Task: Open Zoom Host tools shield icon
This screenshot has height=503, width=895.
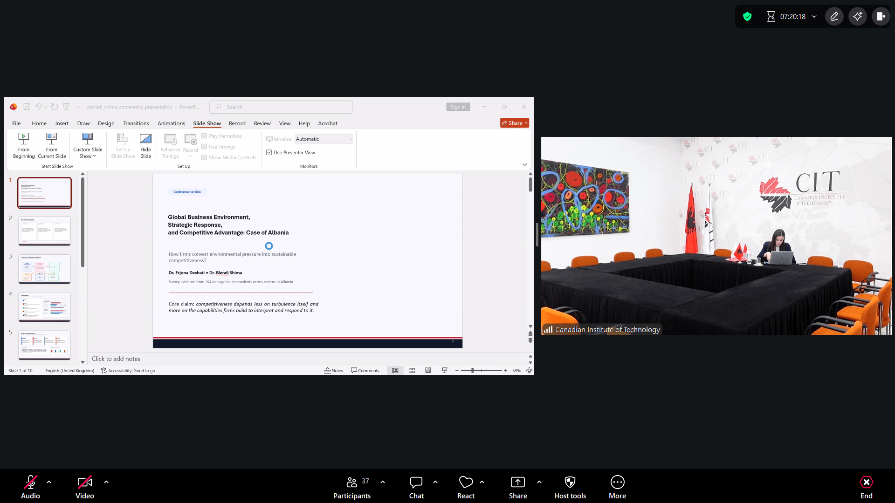Action: (x=570, y=482)
